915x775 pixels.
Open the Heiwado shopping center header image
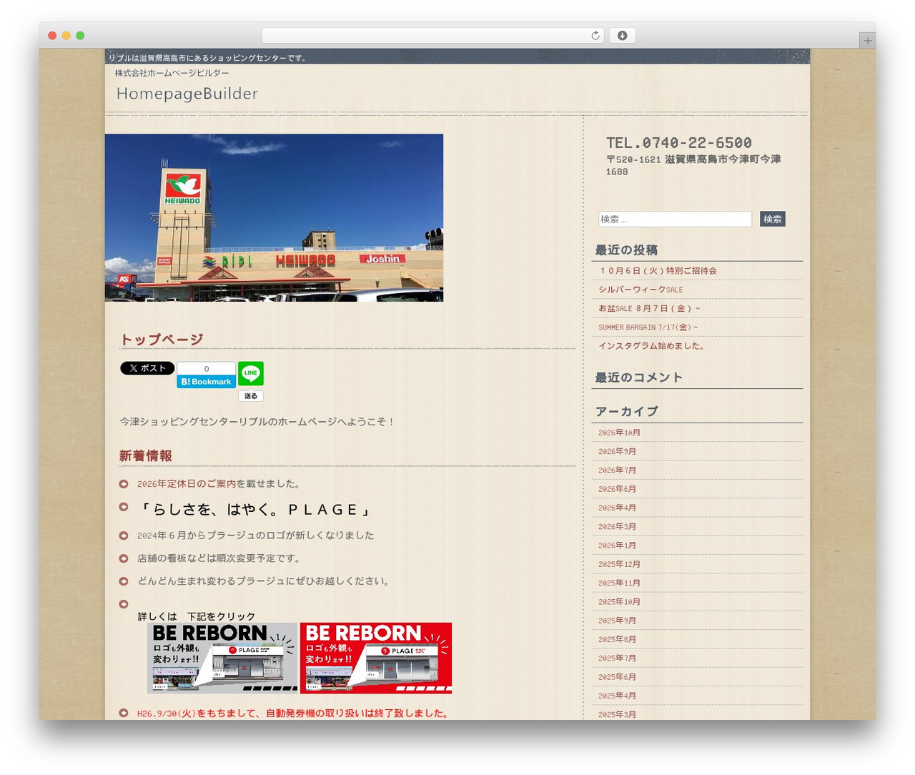pyautogui.click(x=274, y=217)
